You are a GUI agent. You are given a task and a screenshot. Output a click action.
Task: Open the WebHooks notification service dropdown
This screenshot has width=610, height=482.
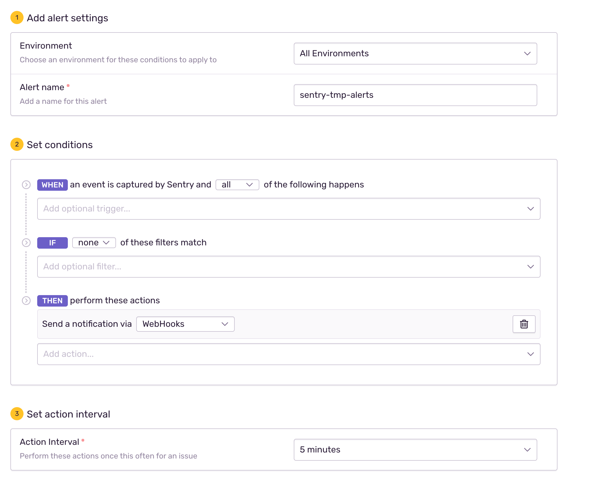click(185, 324)
